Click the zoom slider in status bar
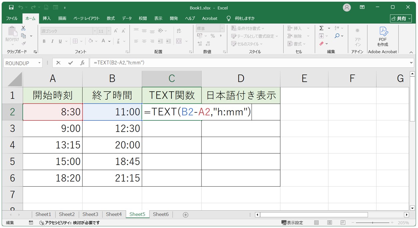This screenshot has height=228, width=418. click(372, 223)
